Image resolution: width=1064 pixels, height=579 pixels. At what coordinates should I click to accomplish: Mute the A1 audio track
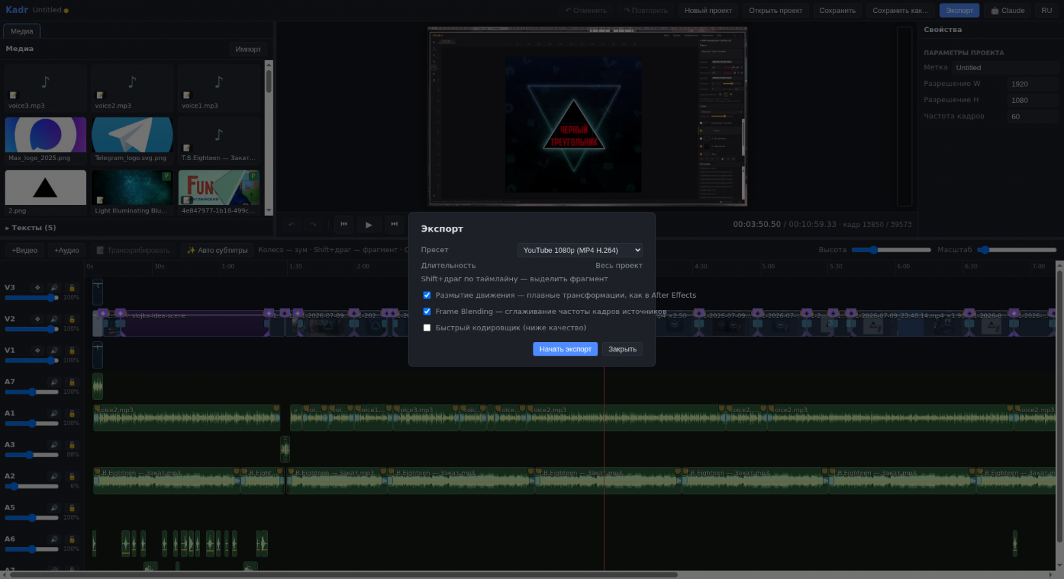point(54,413)
